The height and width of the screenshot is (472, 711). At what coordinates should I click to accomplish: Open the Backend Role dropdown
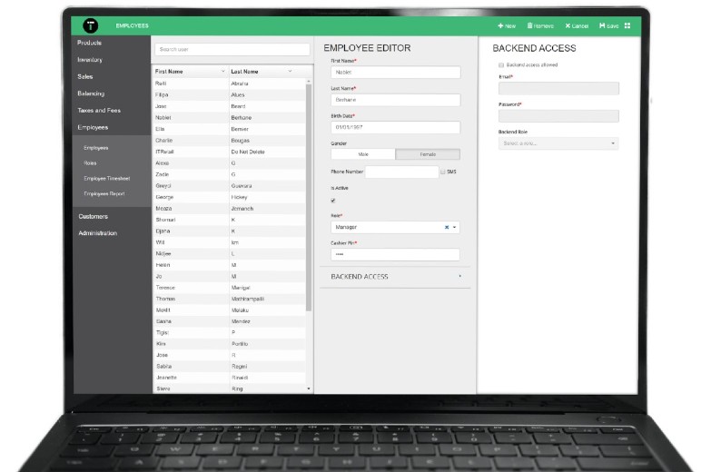pyautogui.click(x=558, y=143)
